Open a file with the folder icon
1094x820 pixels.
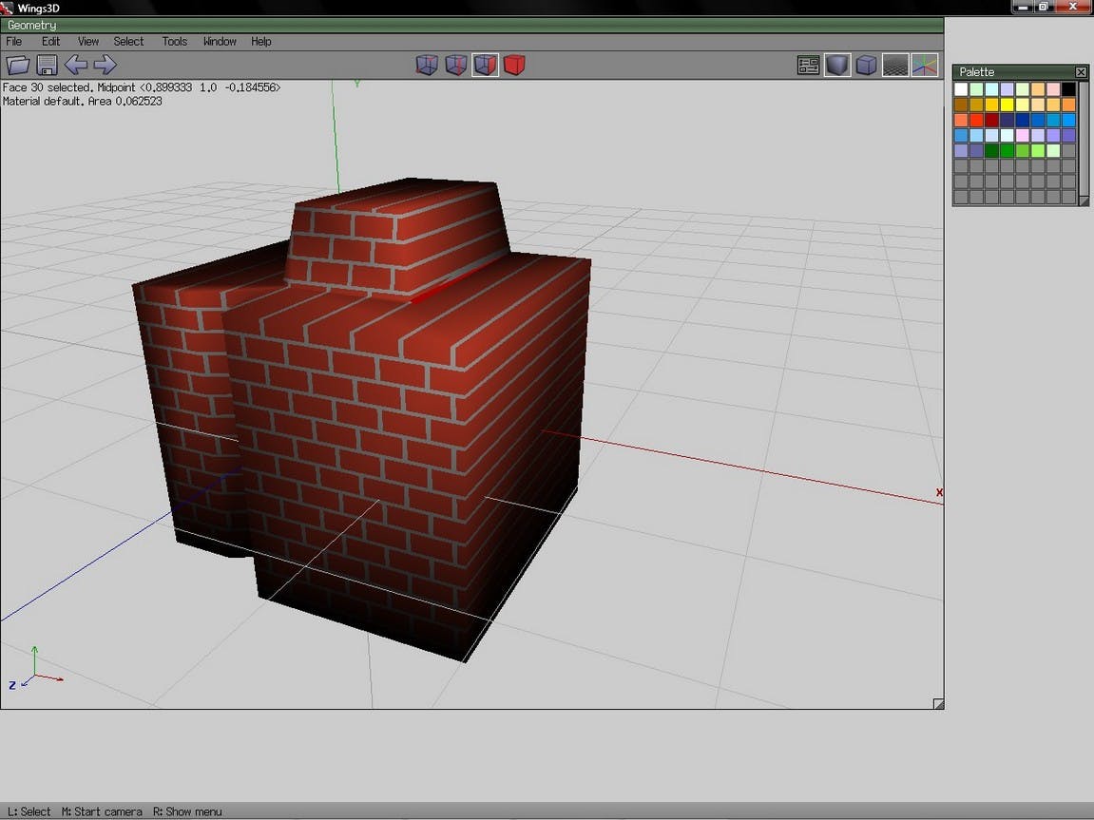18,65
